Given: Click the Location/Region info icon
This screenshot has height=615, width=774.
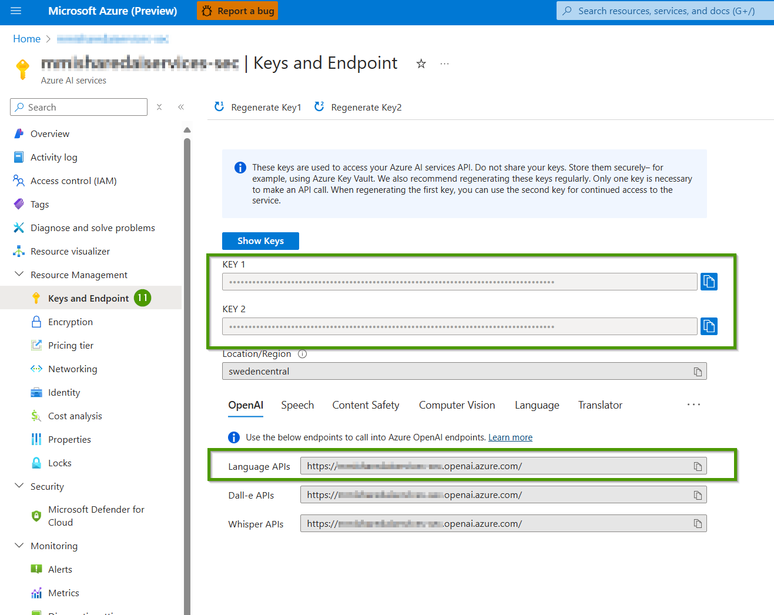Looking at the screenshot, I should pyautogui.click(x=302, y=354).
